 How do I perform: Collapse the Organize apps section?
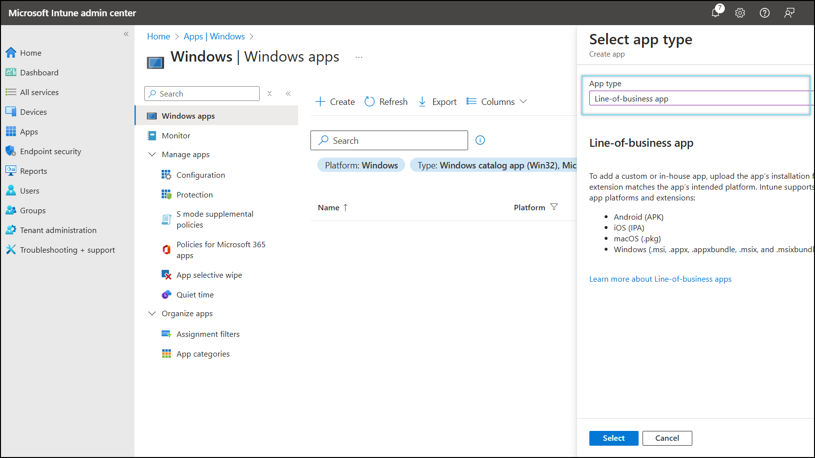[x=152, y=314]
